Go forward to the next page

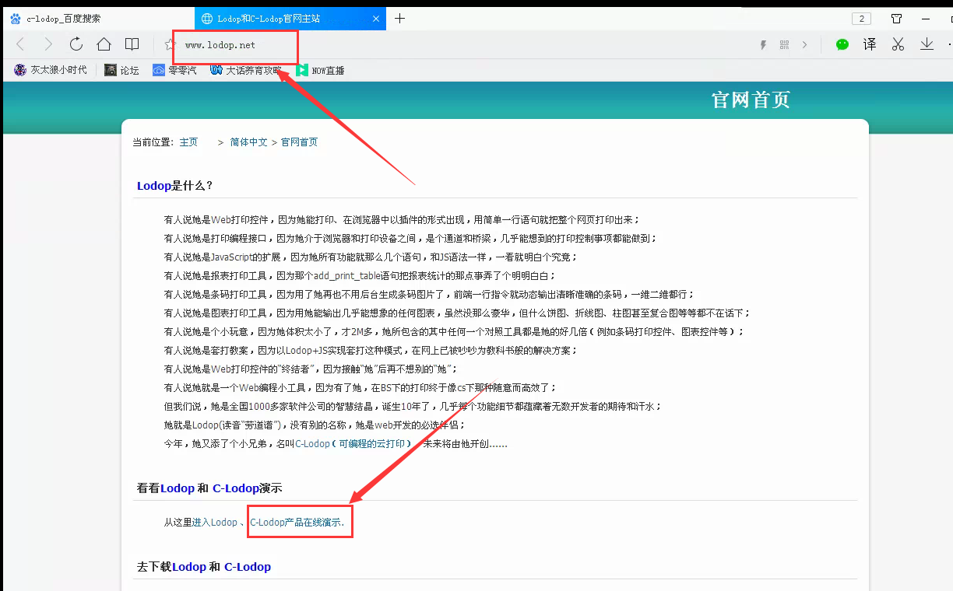pos(48,44)
